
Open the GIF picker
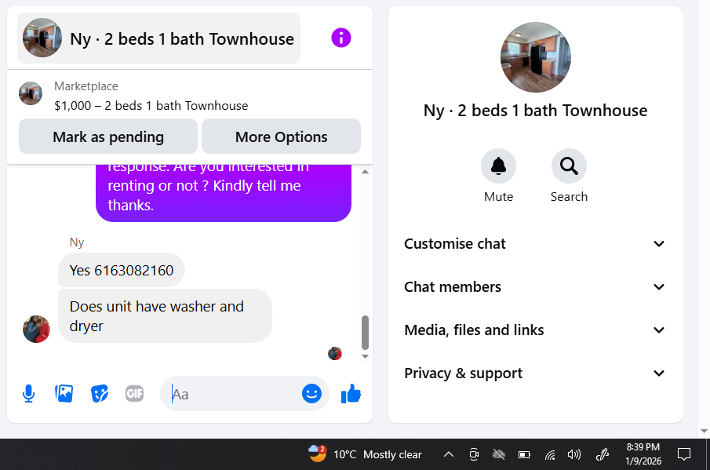click(134, 393)
